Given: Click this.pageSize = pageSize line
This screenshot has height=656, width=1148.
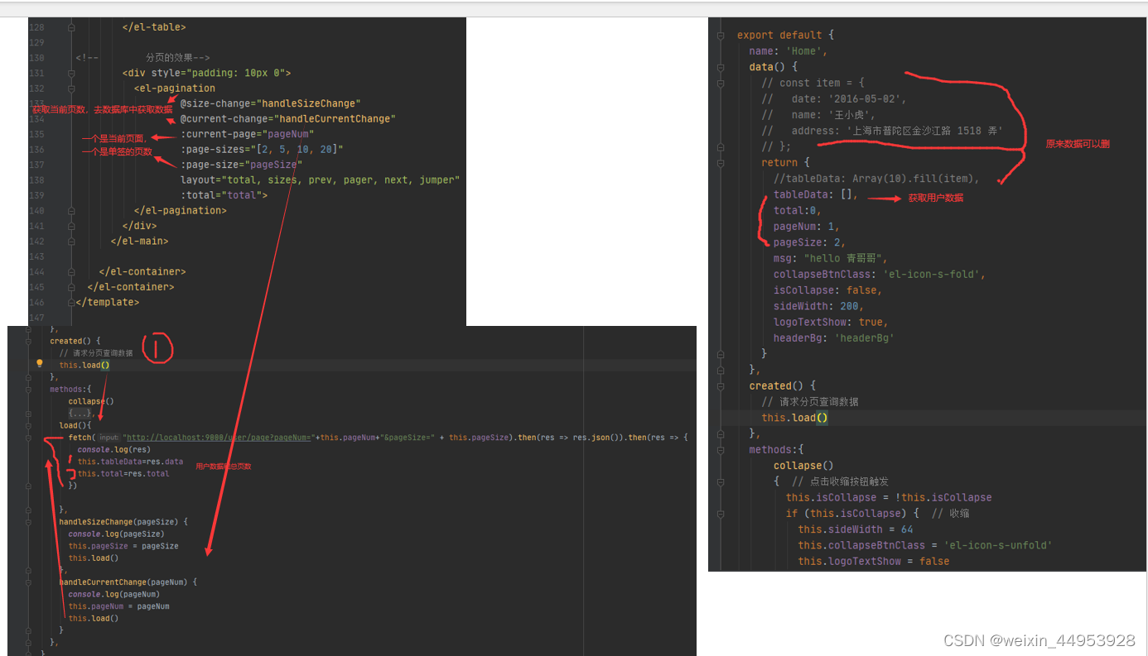Looking at the screenshot, I should click(x=123, y=546).
